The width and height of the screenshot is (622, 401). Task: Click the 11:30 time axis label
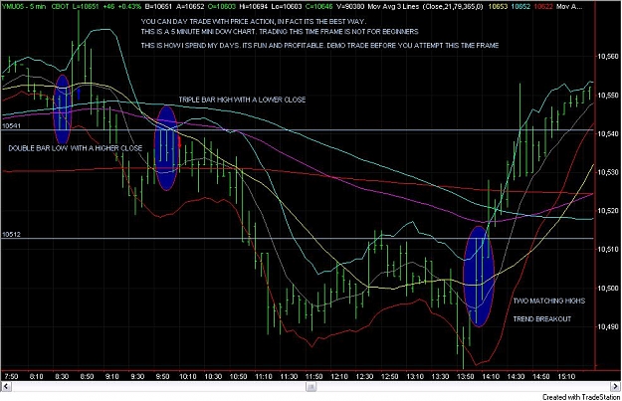(289, 376)
